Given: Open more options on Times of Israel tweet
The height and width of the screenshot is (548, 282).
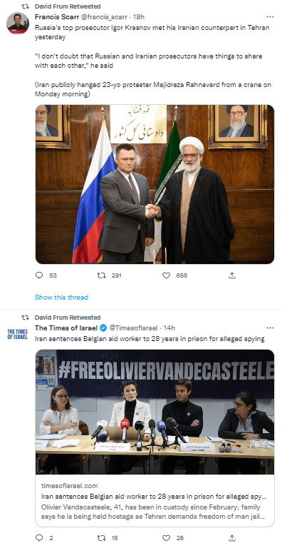Looking at the screenshot, I should pyautogui.click(x=270, y=328).
